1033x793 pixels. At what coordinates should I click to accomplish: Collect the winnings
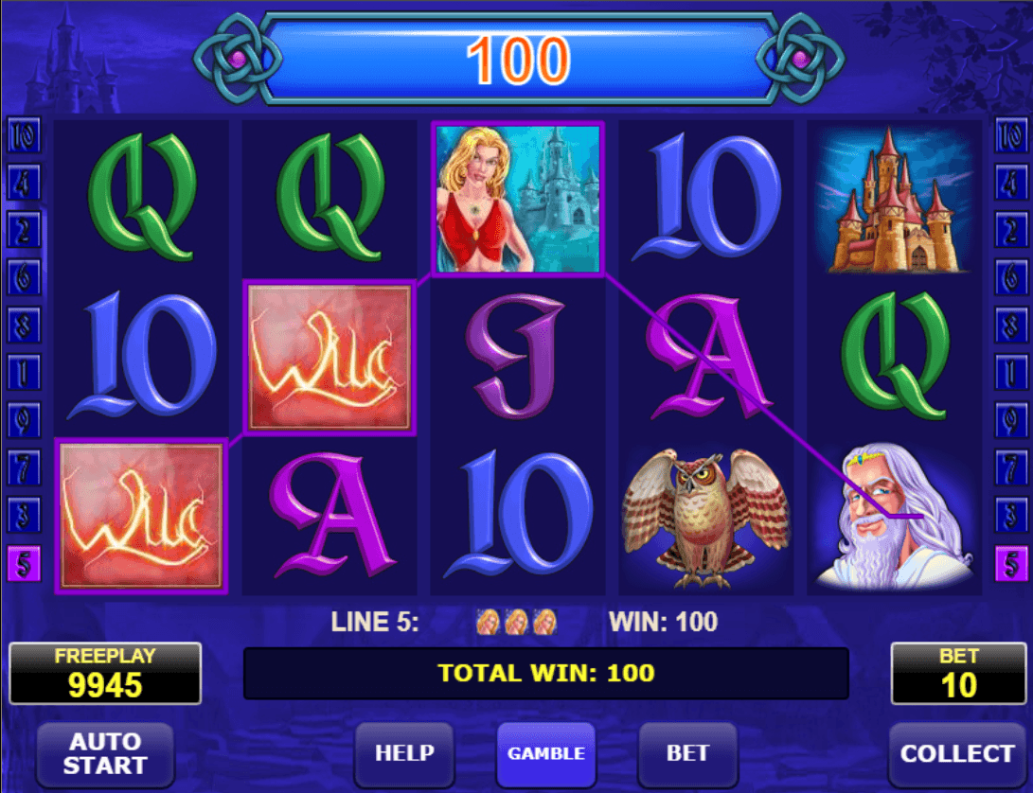point(956,753)
